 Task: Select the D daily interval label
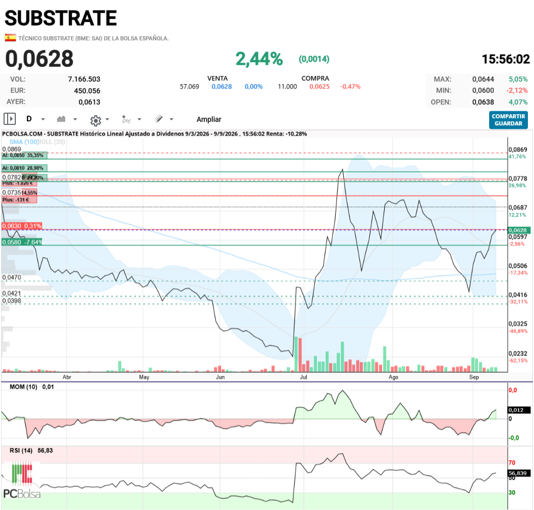click(x=29, y=119)
